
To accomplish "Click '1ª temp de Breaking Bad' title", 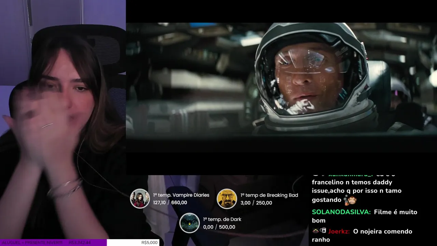I will click(x=269, y=195).
